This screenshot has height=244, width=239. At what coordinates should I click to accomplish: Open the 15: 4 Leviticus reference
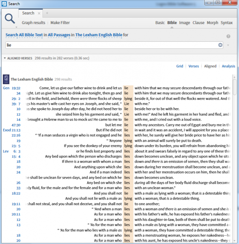point(16,157)
